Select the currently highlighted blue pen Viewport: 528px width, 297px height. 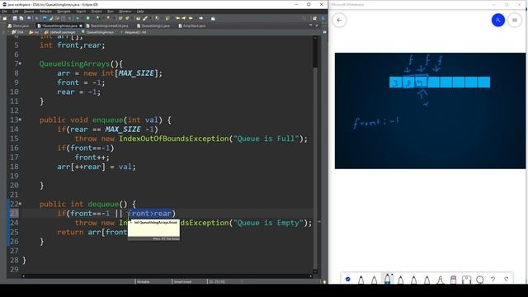(388, 279)
